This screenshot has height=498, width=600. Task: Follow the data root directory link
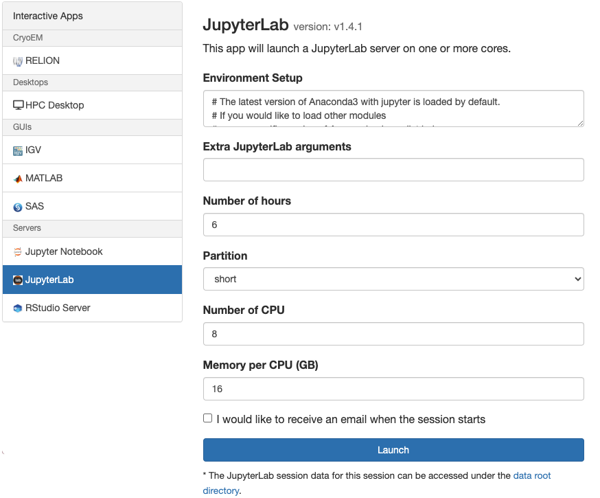pyautogui.click(x=532, y=475)
